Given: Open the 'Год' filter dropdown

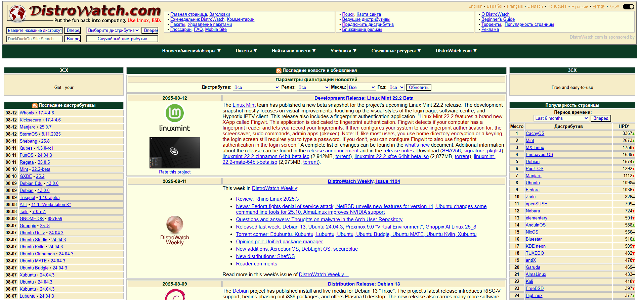Looking at the screenshot, I should click(396, 87).
